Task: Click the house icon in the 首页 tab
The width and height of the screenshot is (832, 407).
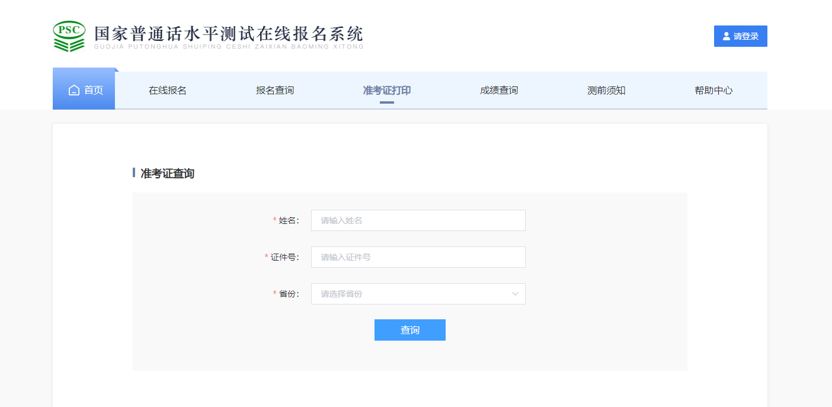Action: pyautogui.click(x=74, y=91)
